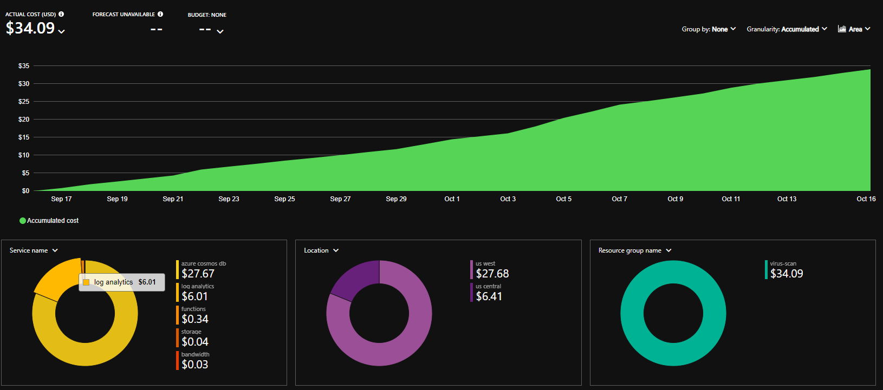Open the Resource group name pivot dropdown
The height and width of the screenshot is (390, 883).
coord(635,250)
